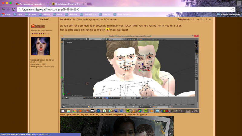
Task: Click 'Berichten: 2273' text
Action: (x=38, y=64)
